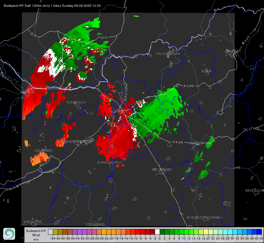Viewport: 264px width, 243px height.
Task: Click the MISKOLC city label
Action: point(234,51)
